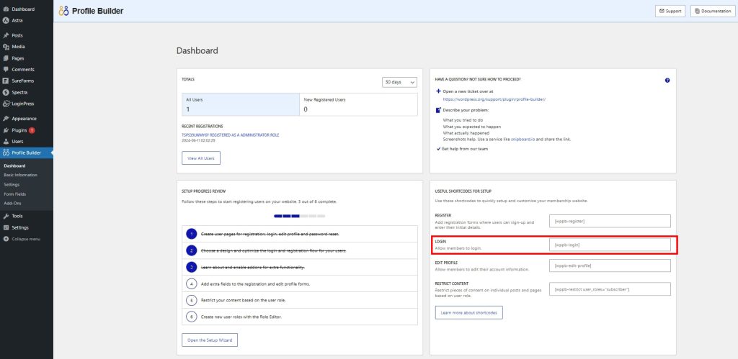Viewport: 738px width, 359px height.
Task: Select step 4 circle for extra fields
Action: tap(192, 283)
